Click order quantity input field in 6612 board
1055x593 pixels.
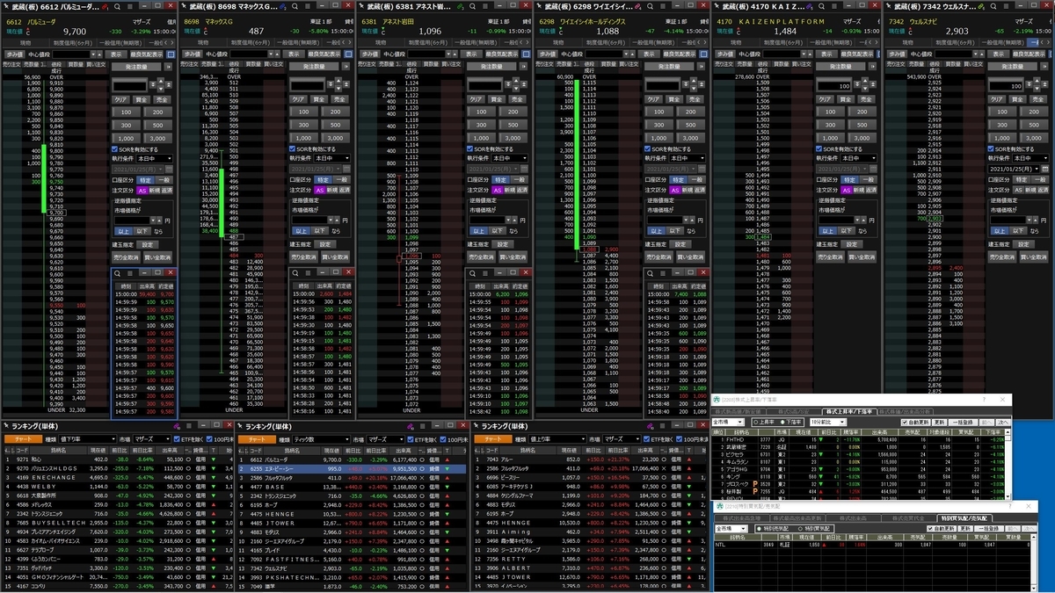130,86
